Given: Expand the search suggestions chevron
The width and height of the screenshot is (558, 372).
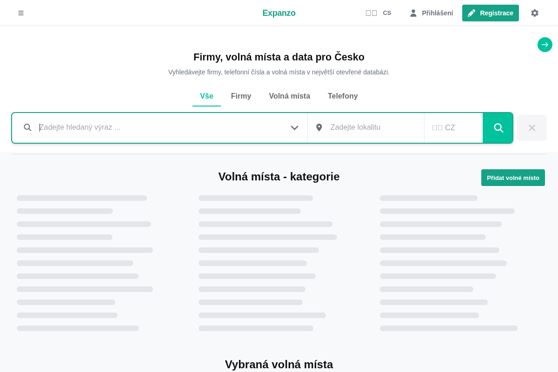Looking at the screenshot, I should click(x=294, y=127).
